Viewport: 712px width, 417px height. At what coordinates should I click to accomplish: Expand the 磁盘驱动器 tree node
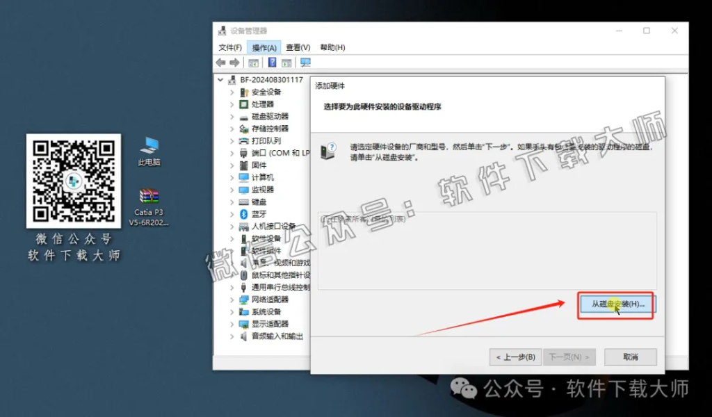pyautogui.click(x=233, y=115)
